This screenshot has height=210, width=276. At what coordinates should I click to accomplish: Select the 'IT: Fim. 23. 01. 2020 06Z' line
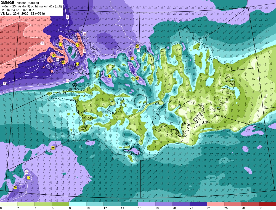17,10
